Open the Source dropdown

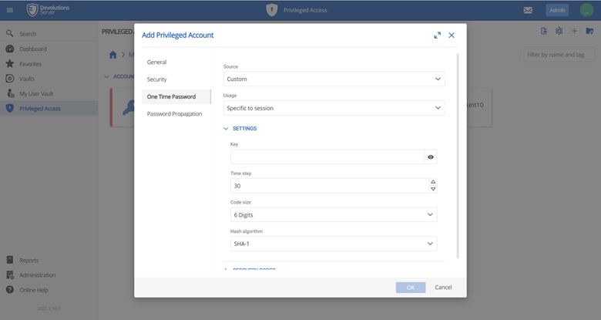[x=334, y=79]
